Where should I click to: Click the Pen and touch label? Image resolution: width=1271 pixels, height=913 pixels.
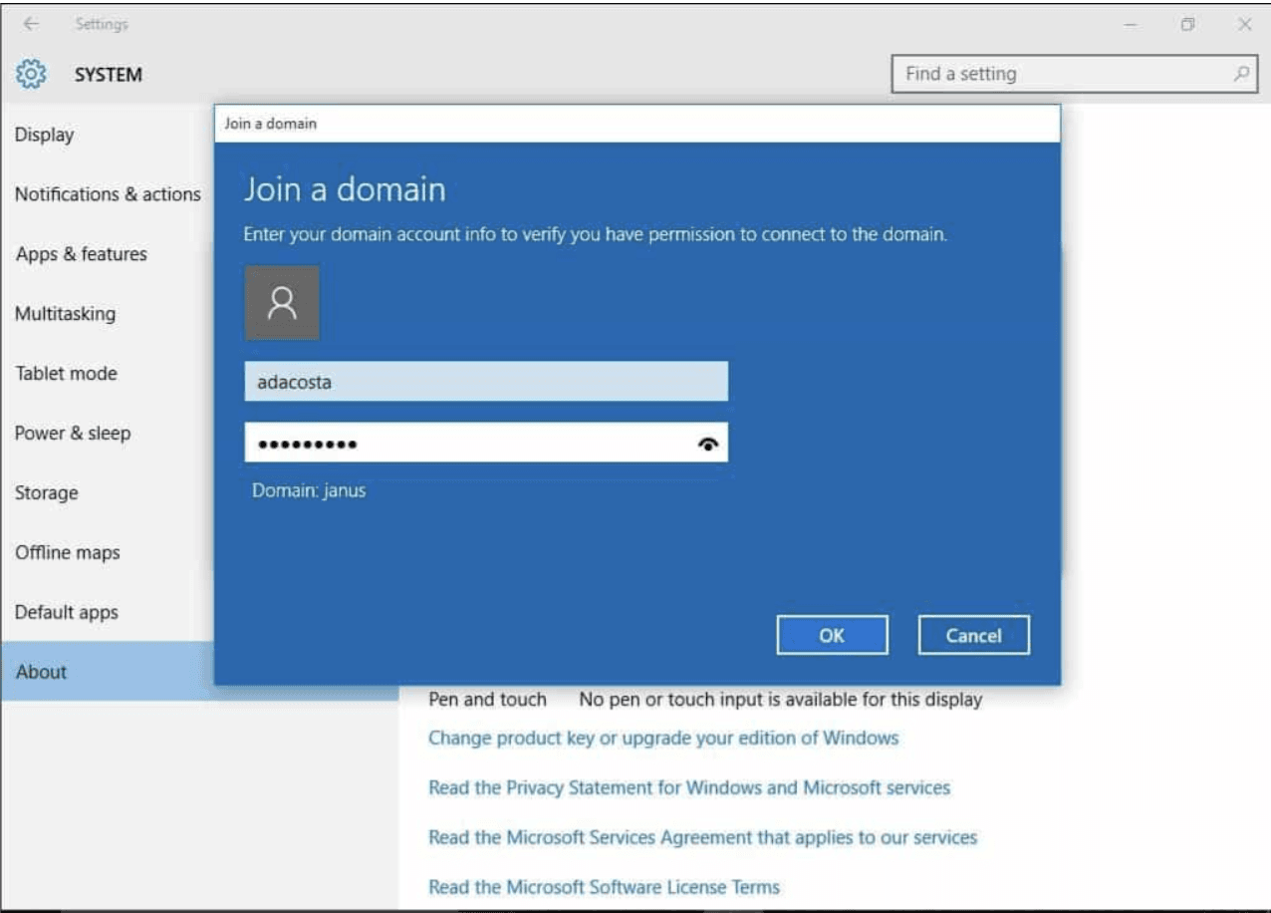(487, 699)
